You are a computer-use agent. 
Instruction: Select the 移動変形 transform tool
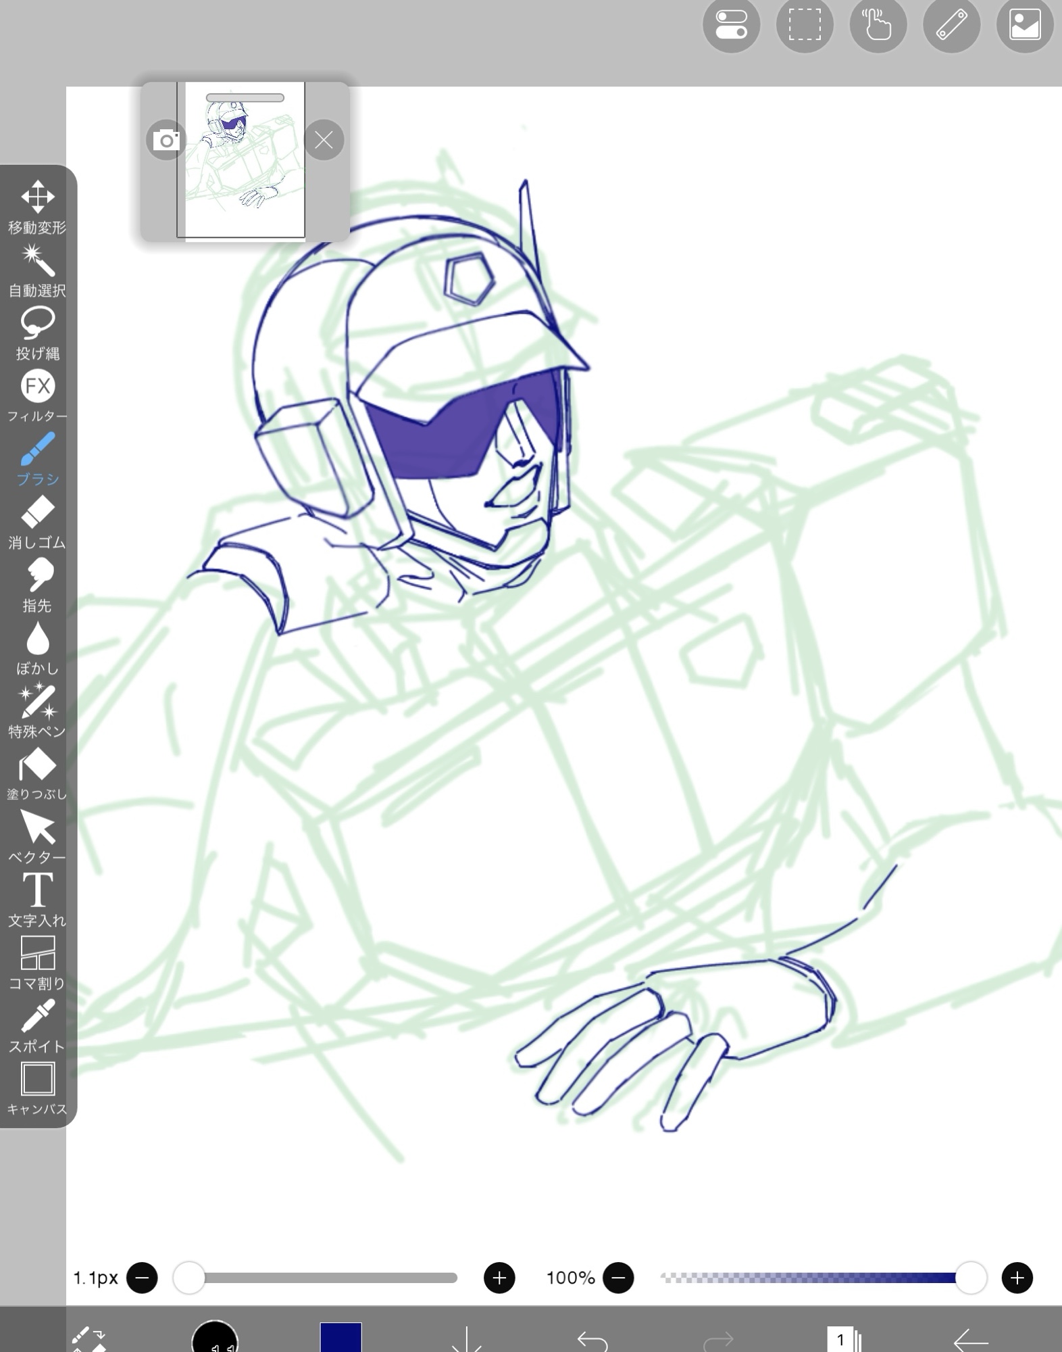(x=37, y=206)
